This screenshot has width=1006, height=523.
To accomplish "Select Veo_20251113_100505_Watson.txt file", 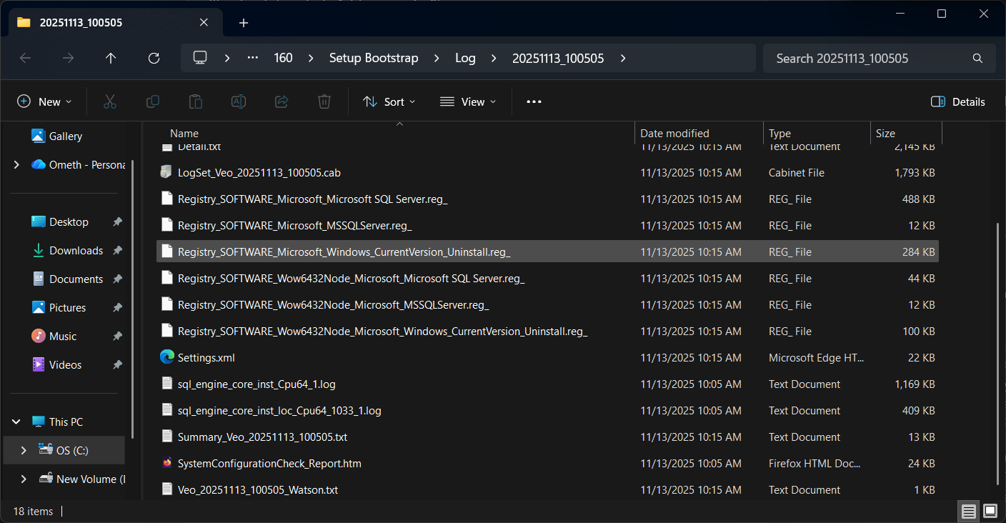I will click(x=547, y=489).
